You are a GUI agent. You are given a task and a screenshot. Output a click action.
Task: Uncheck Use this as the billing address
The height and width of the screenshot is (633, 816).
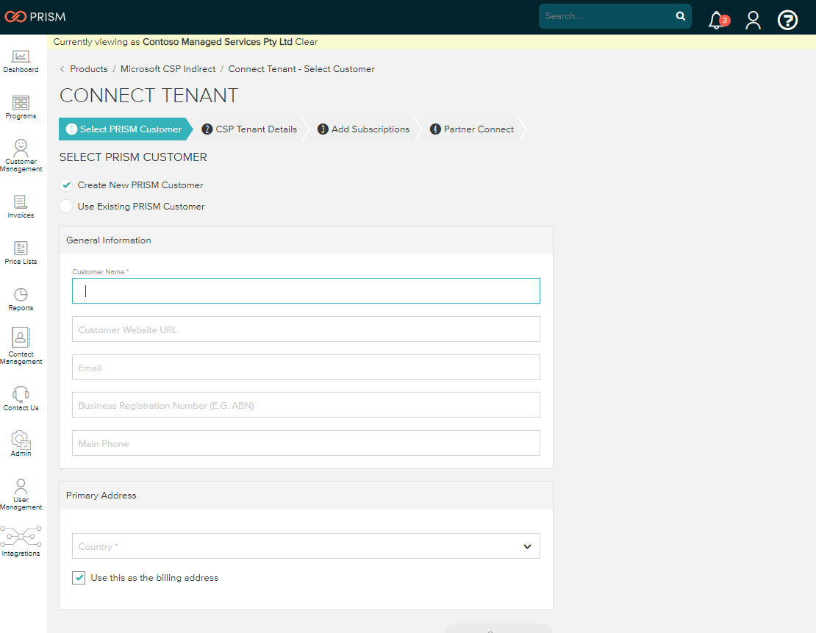tap(79, 578)
